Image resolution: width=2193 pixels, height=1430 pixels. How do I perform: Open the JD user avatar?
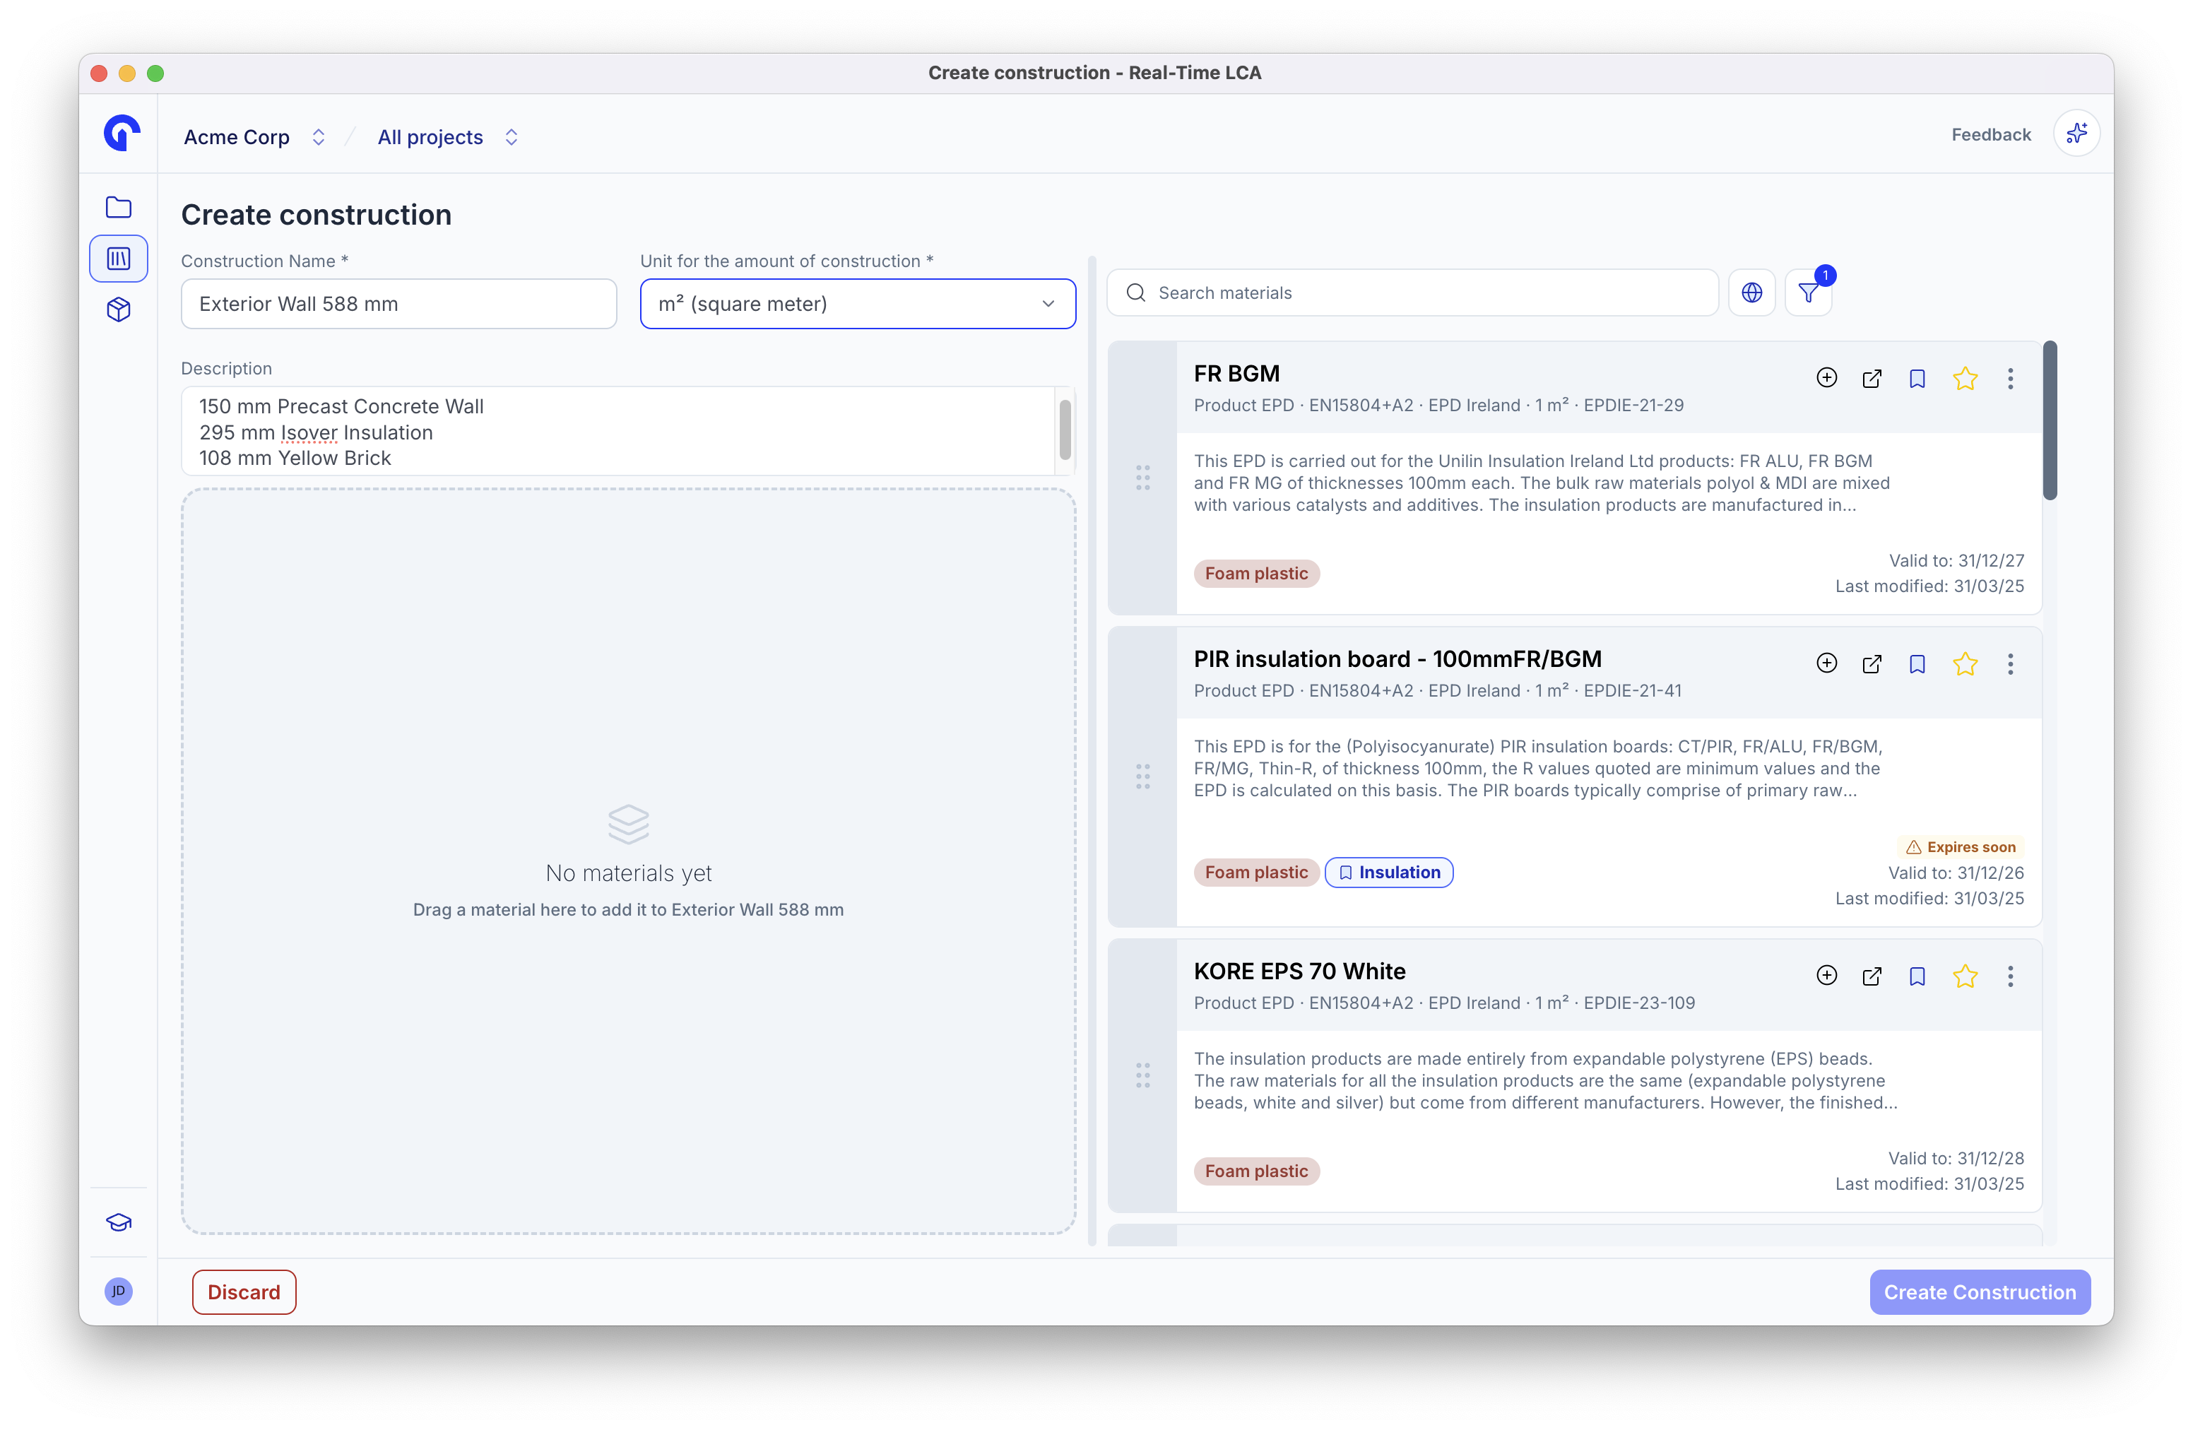119,1291
